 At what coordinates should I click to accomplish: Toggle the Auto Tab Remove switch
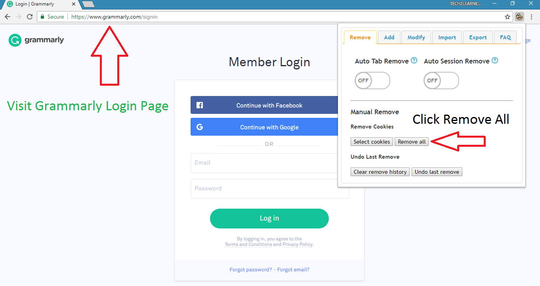(x=372, y=81)
